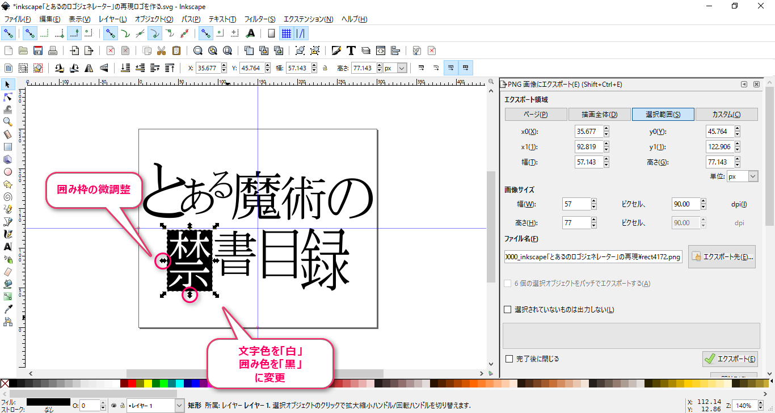Viewport: 775px width, 413px height.
Task: Select the Text tool in toolbox
Action: [x=8, y=247]
